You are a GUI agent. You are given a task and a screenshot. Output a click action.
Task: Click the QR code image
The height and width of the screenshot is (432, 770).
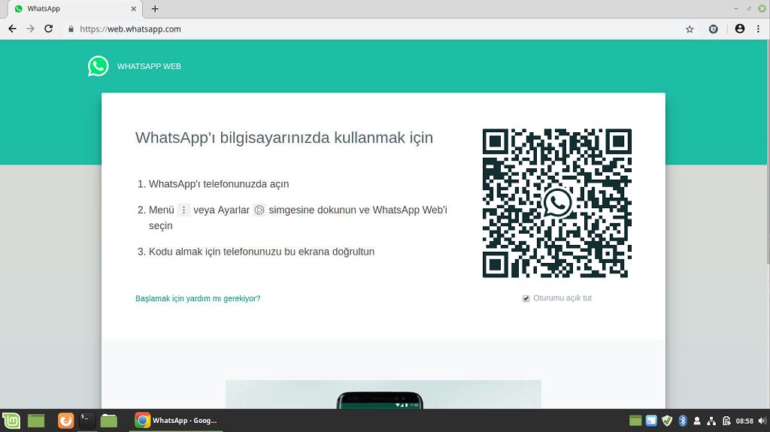point(557,204)
